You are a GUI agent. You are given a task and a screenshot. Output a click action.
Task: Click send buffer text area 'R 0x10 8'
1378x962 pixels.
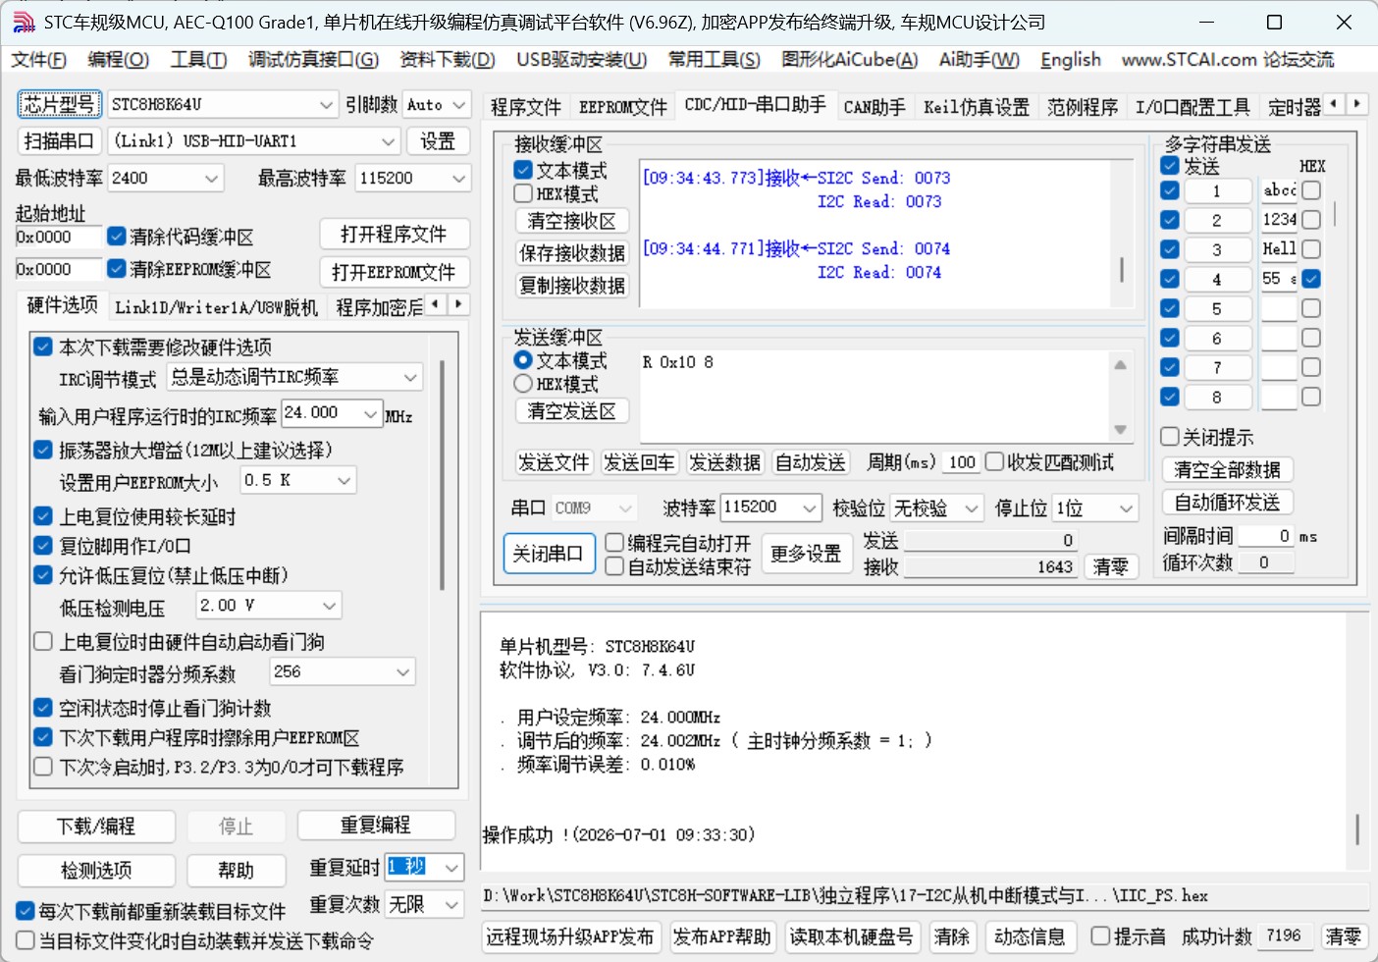pyautogui.click(x=875, y=397)
